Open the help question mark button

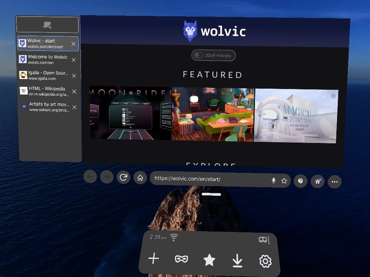coord(301,181)
